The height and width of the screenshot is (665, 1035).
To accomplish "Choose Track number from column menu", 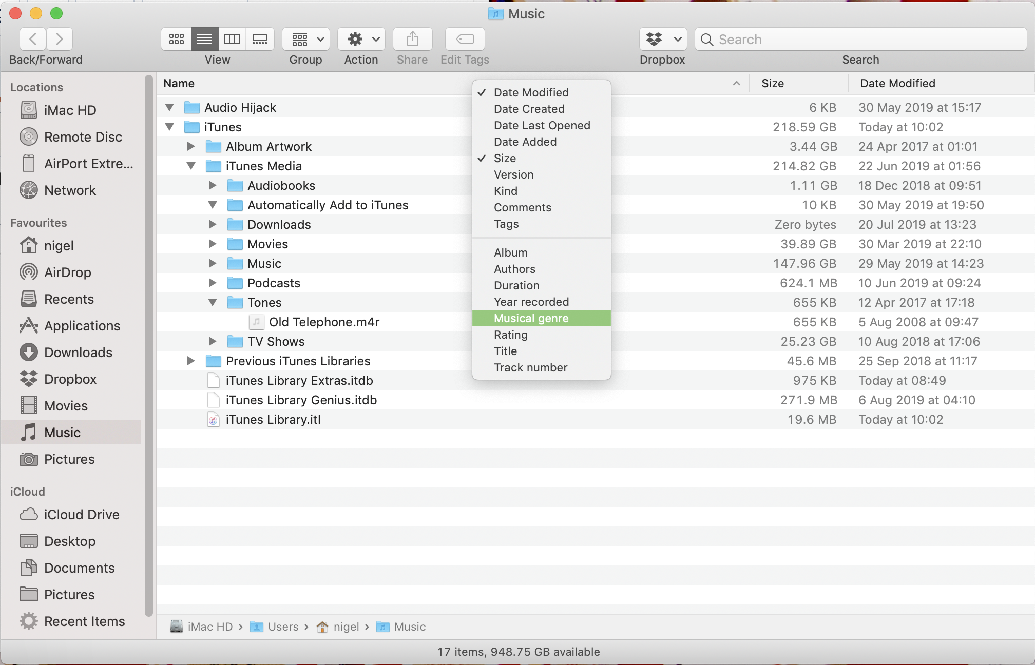I will (x=541, y=367).
